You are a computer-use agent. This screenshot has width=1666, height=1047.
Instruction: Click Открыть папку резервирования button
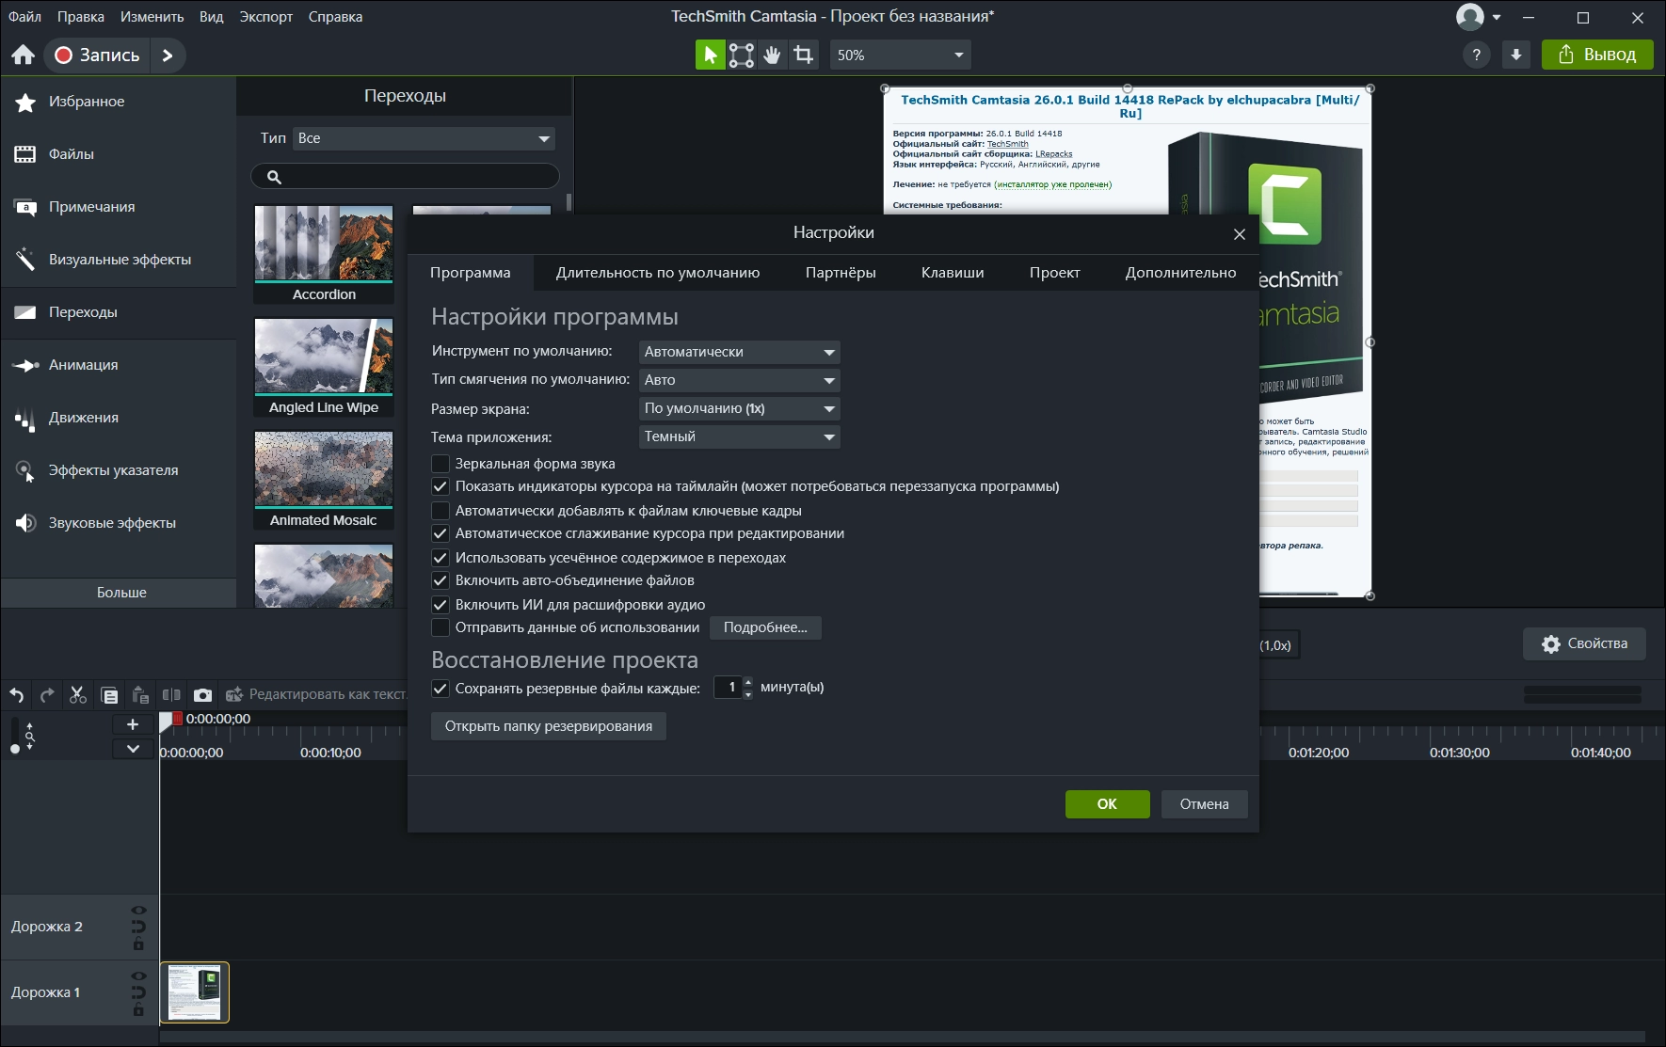[548, 726]
